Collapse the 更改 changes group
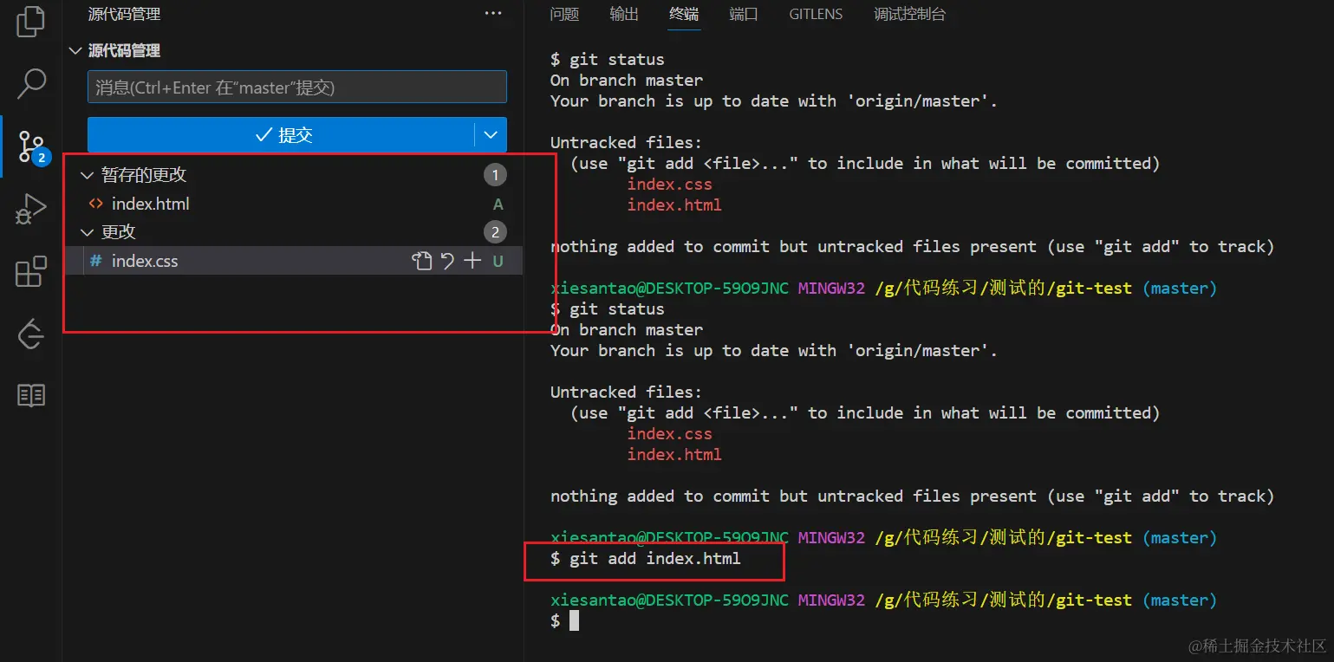The image size is (1334, 662). 87,232
